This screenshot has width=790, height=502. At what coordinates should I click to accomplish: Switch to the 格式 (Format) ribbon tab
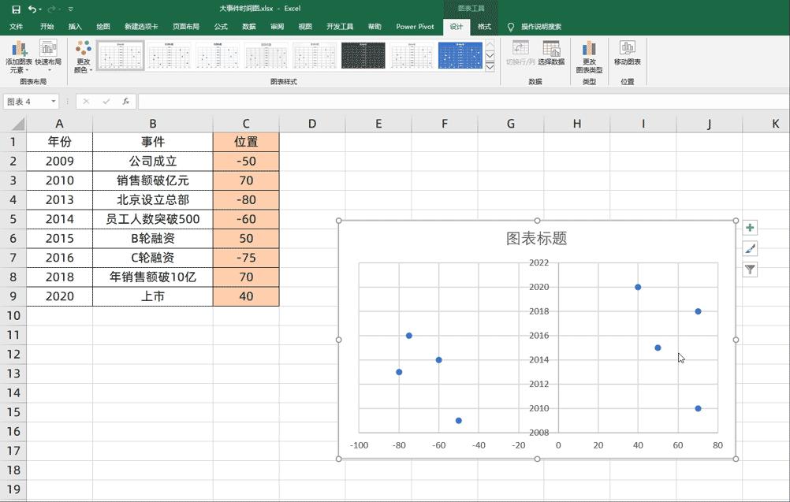click(x=483, y=26)
